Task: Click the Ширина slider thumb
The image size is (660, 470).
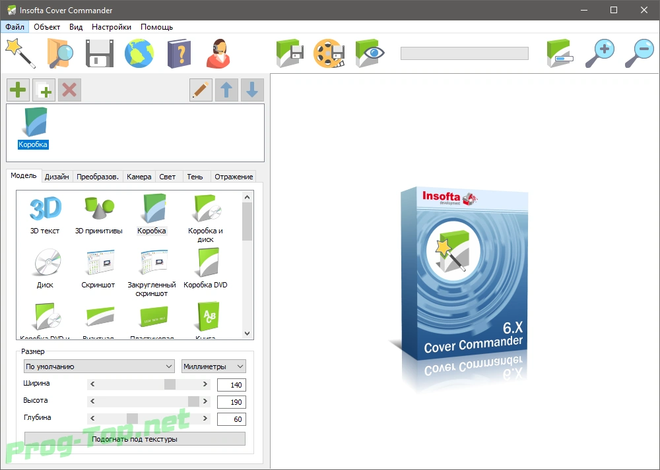Action: point(170,384)
